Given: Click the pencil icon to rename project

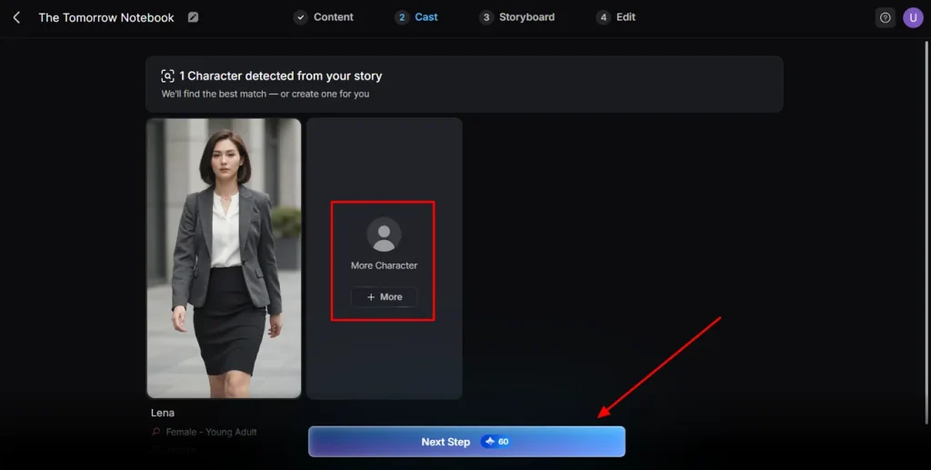Looking at the screenshot, I should point(193,17).
